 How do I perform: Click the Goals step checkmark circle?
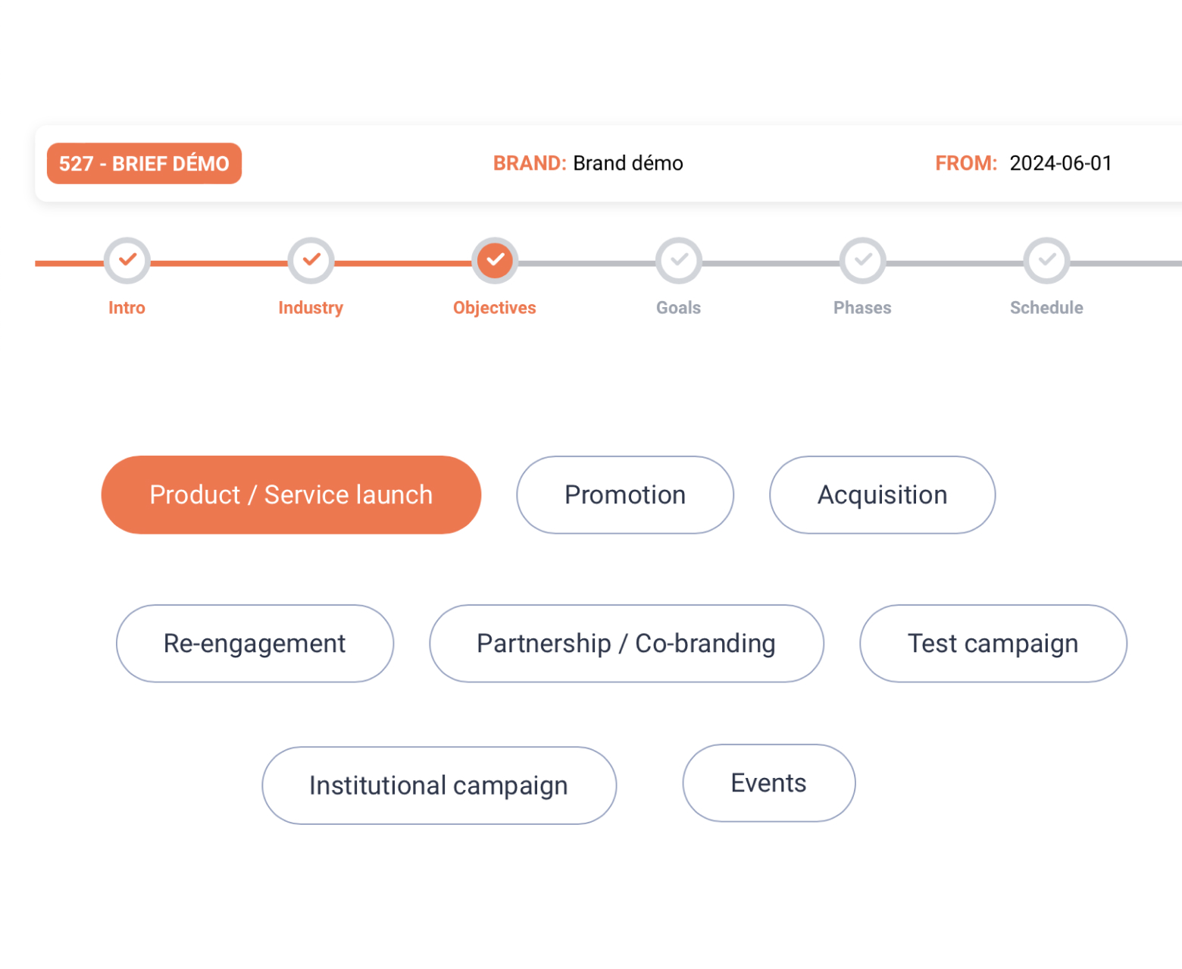[x=679, y=260]
